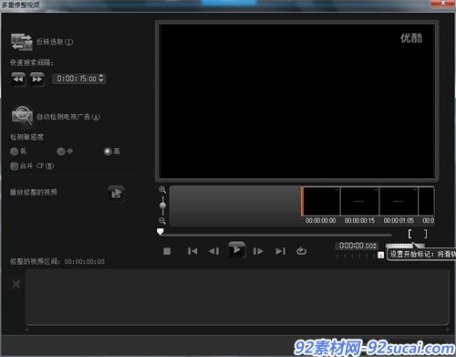Increase the quick search interval stepper

coord(101,76)
